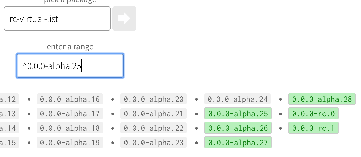Image resolution: width=361 pixels, height=157 pixels.
Task: Select the 0.0.0-alpha.21 version
Action: (153, 113)
